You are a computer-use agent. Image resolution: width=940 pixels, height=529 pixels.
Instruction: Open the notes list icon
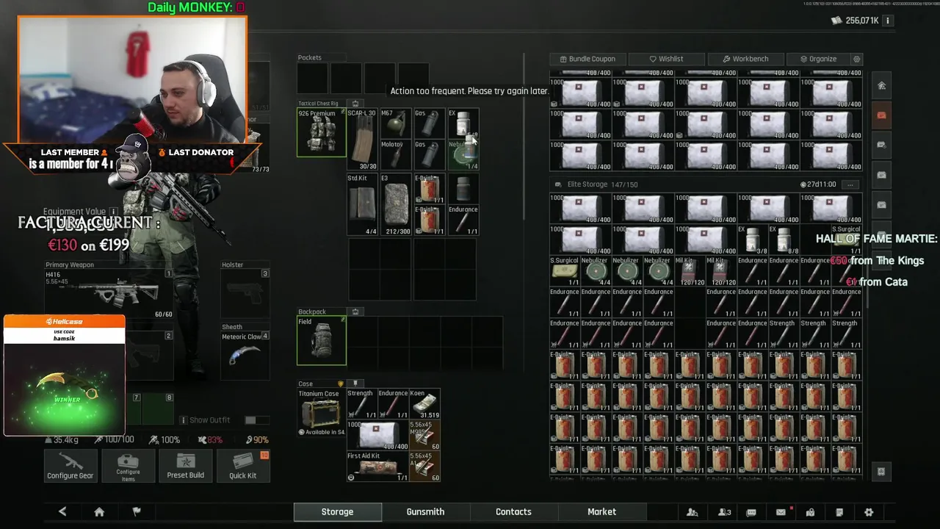coord(839,512)
